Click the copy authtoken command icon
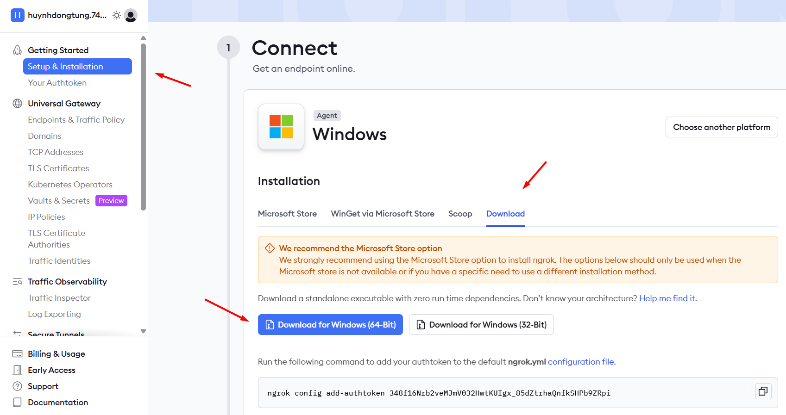The image size is (786, 415). coord(763,391)
